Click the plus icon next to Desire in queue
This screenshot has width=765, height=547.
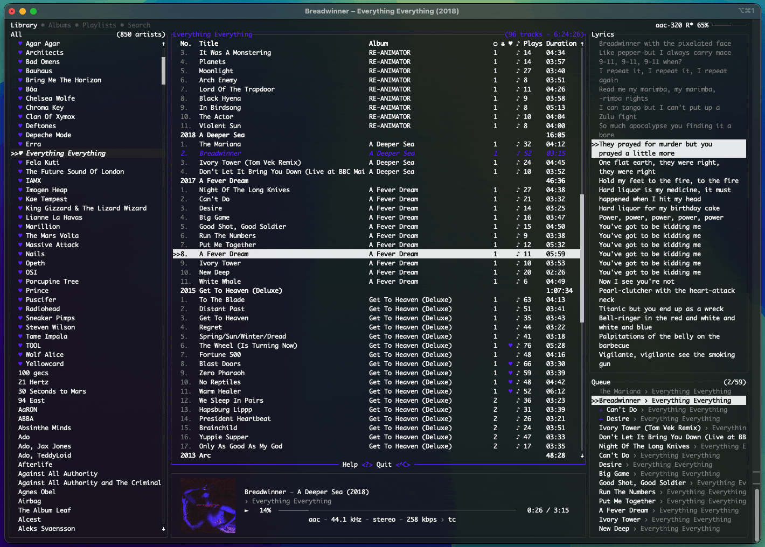pos(601,419)
